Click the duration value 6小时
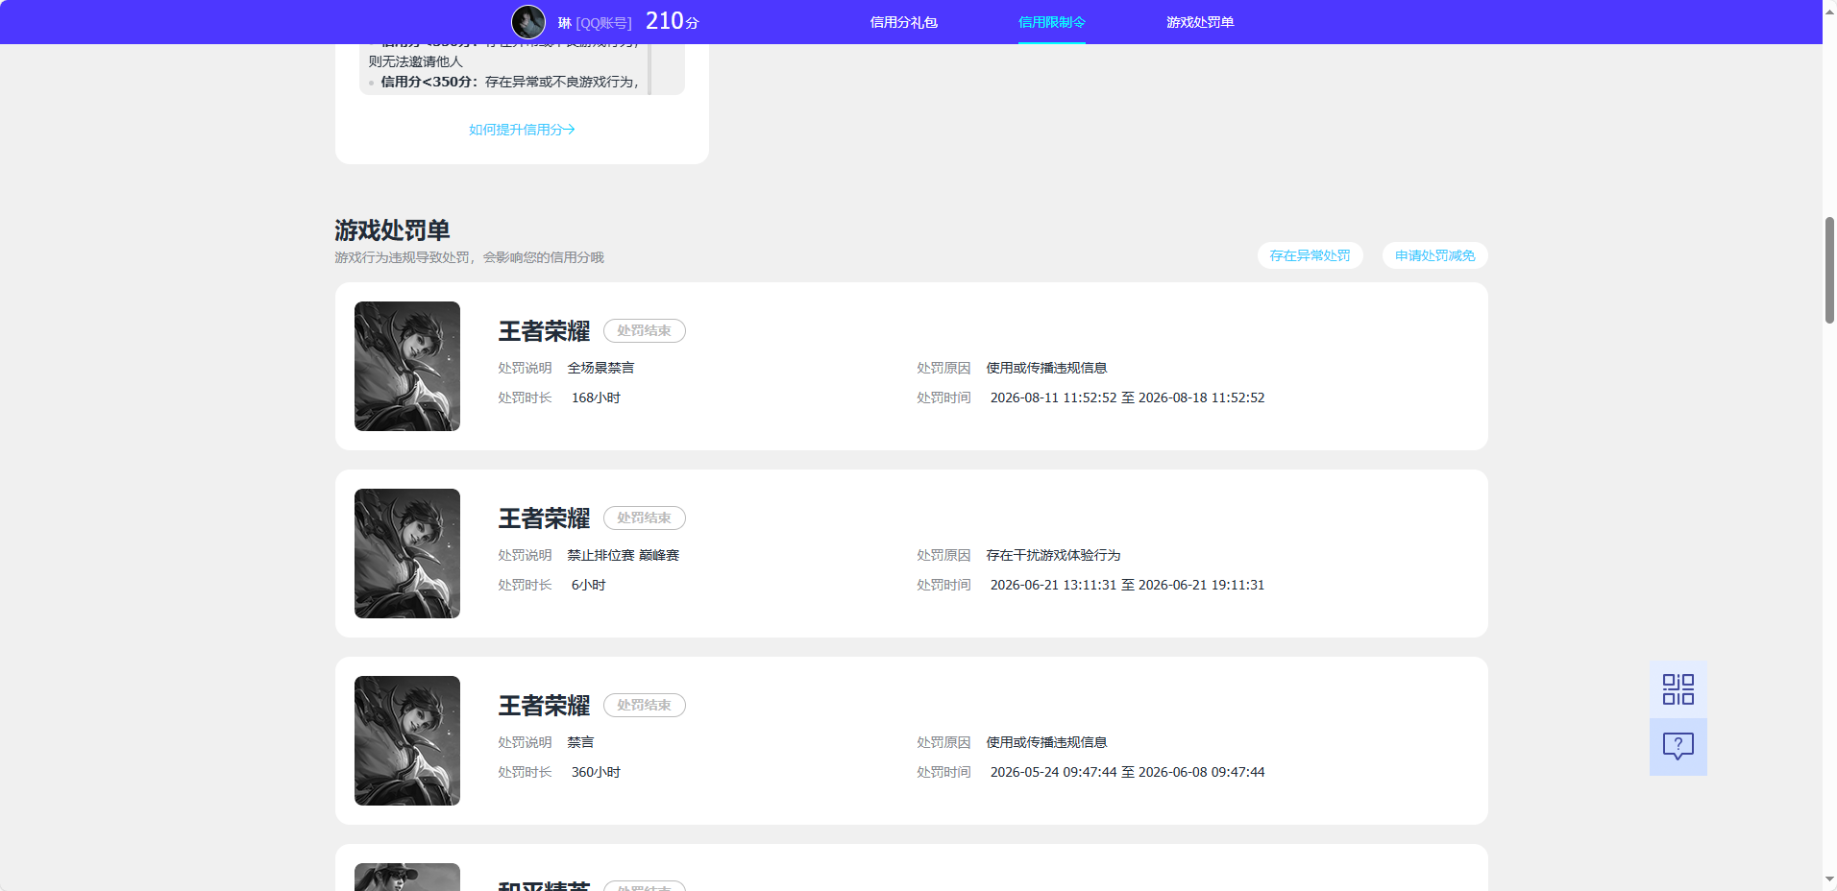Screen dimensions: 1837x891 pyautogui.click(x=588, y=585)
